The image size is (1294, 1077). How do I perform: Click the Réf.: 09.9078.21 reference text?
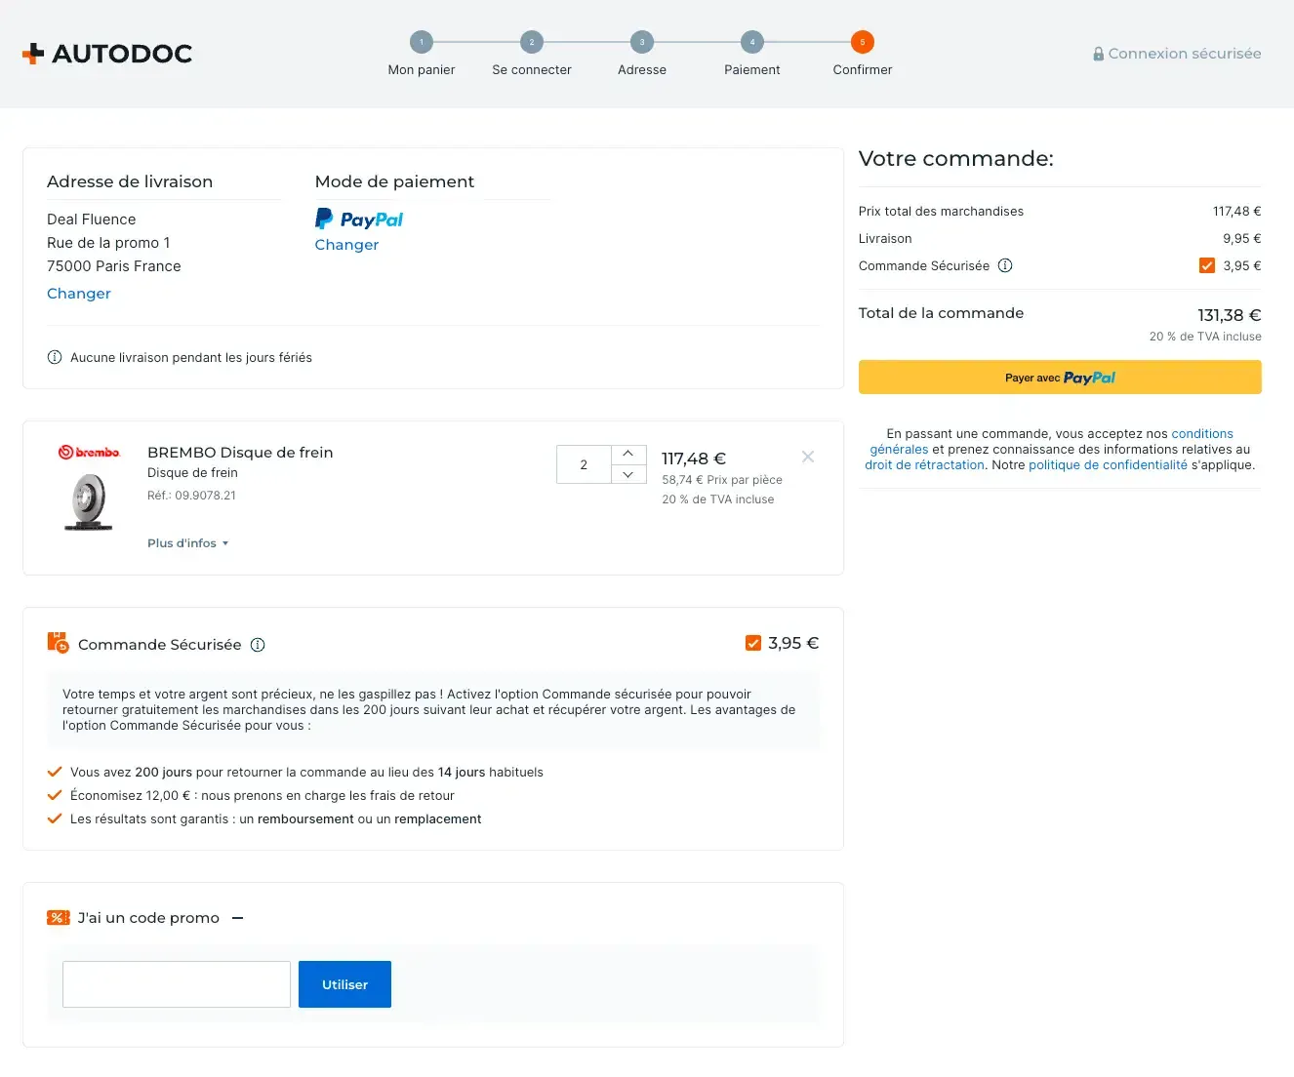[191, 496]
